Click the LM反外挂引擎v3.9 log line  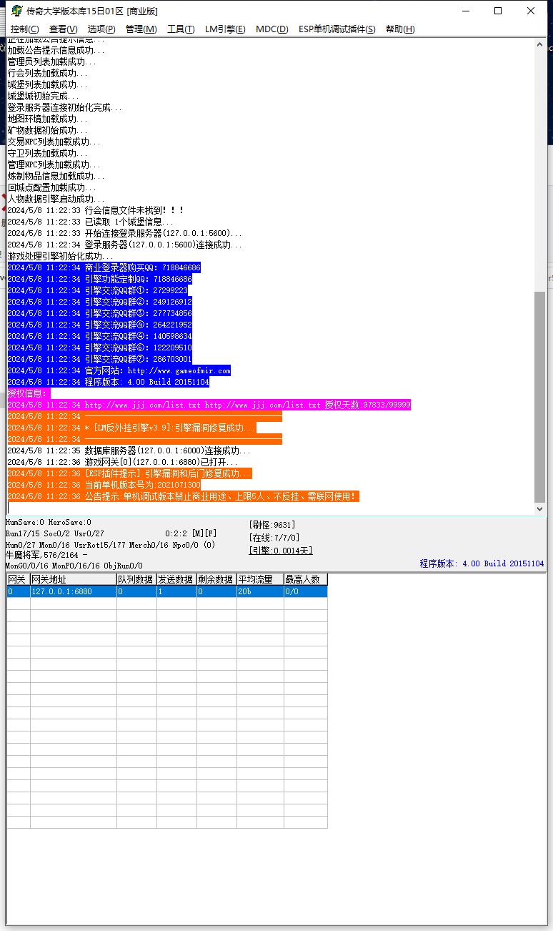coord(132,428)
